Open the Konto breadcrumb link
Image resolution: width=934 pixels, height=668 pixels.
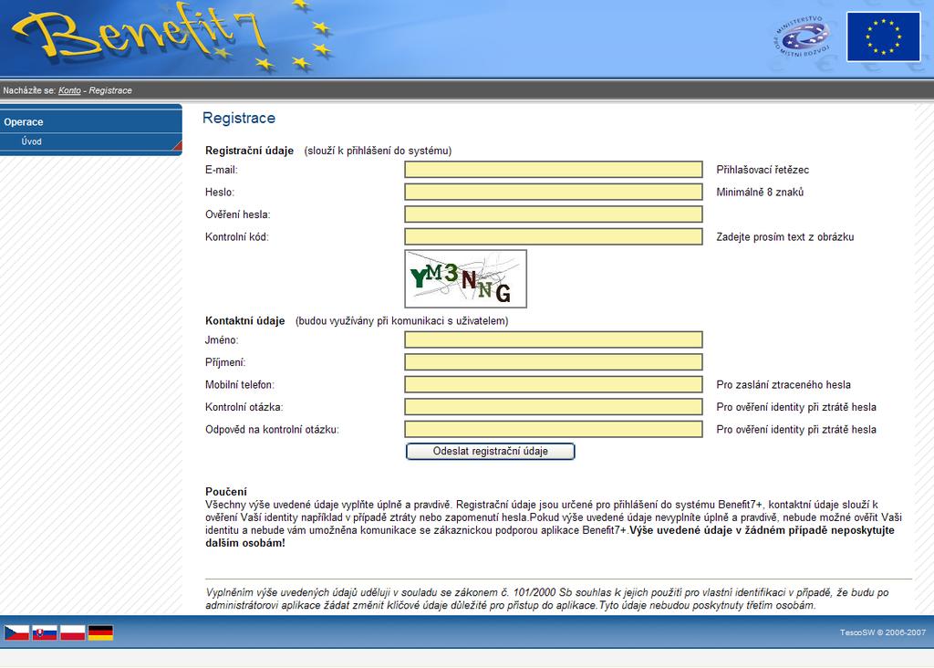coord(69,90)
